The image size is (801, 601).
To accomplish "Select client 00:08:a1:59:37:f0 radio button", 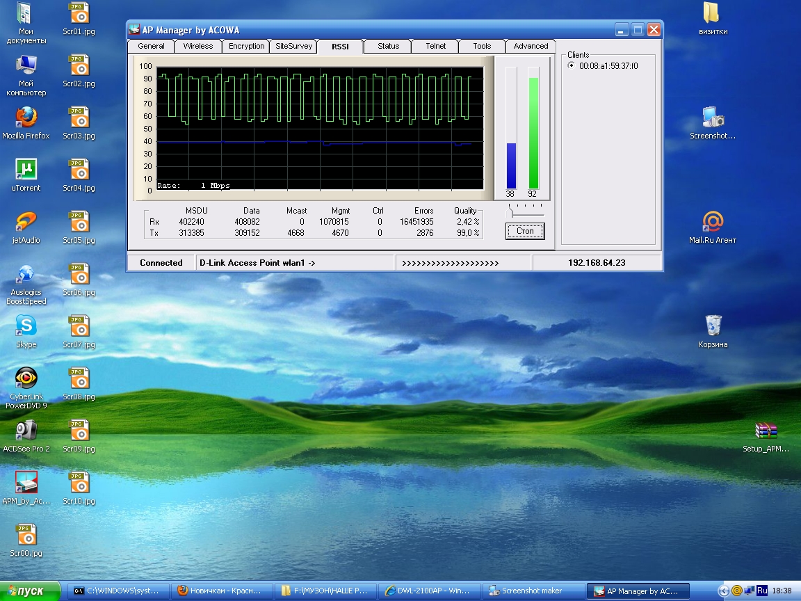I will pos(572,66).
